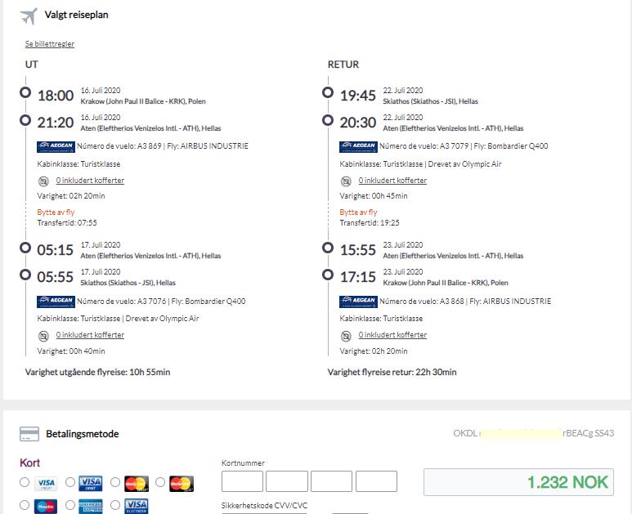Choose the first MasterCard radio button
The height and width of the screenshot is (514, 632).
point(115,482)
